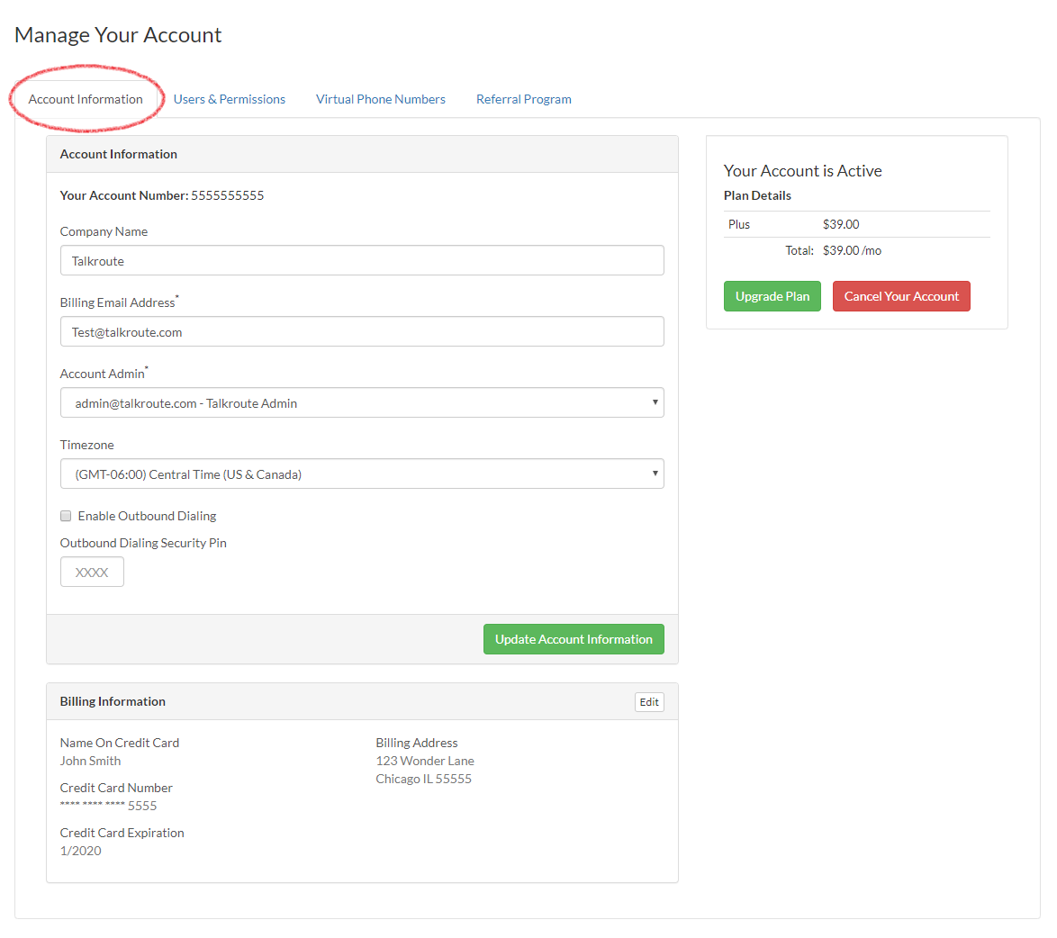Select the Plus plan row
The image size is (1057, 938).
738,223
